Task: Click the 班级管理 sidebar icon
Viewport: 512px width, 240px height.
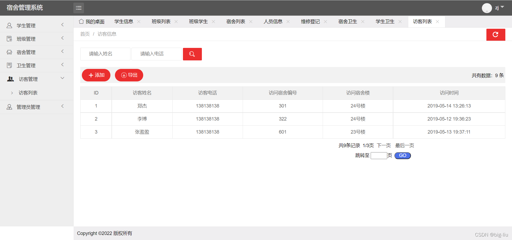Action: coord(9,39)
